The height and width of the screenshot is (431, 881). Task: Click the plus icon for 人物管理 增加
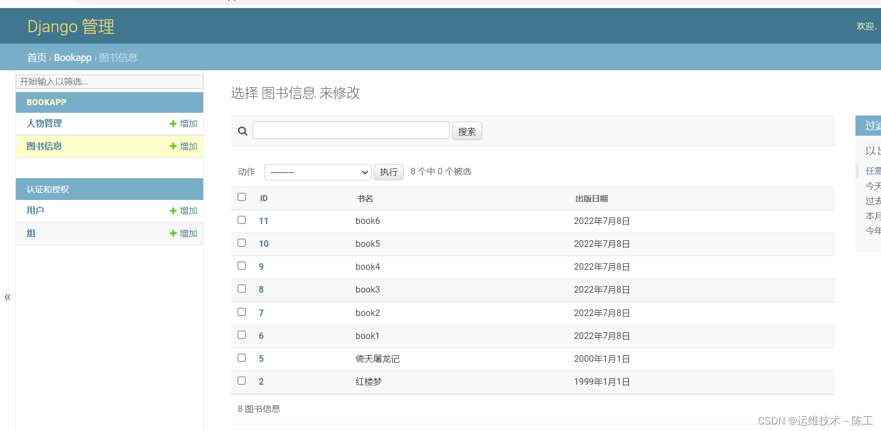(173, 124)
